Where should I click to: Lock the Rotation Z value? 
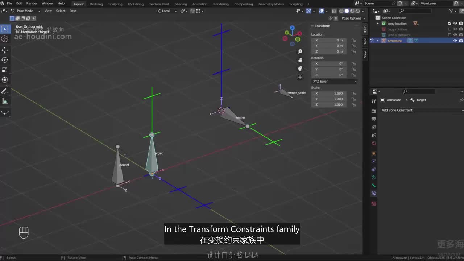(353, 75)
